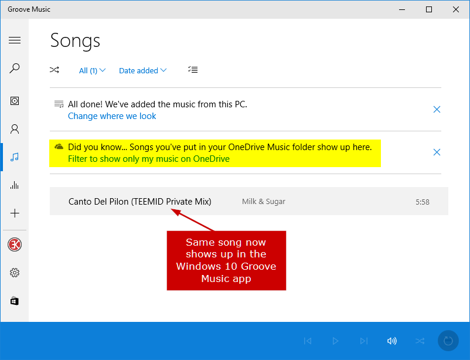This screenshot has height=360, width=470.
Task: Toggle the multi-select list icon
Action: (193, 70)
